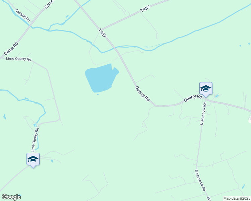This screenshot has width=251, height=201.
Task: Click the vertical Lime Quarry Rd label
Action: (x=35, y=140)
